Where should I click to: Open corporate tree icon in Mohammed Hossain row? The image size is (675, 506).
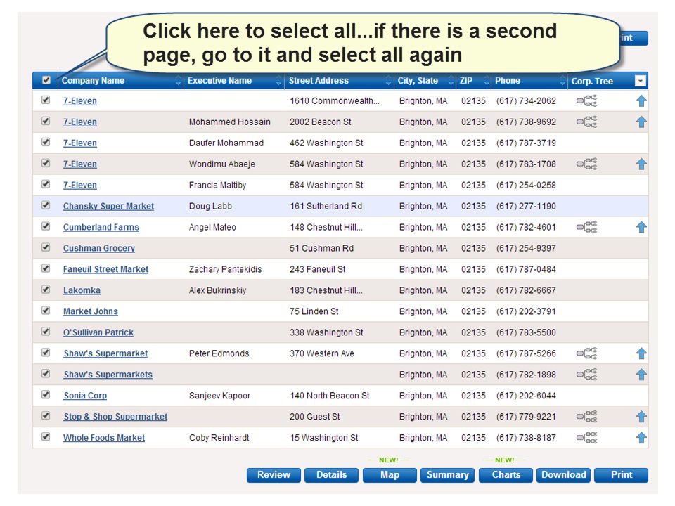pyautogui.click(x=586, y=122)
